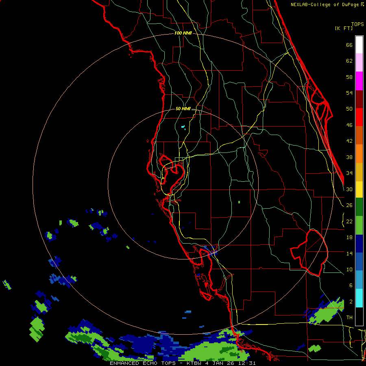Click the dark green legend swatch
The width and height of the screenshot is (366, 366).
tap(359, 207)
